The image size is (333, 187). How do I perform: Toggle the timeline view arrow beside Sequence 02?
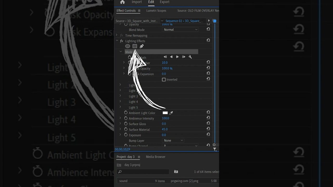209,21
